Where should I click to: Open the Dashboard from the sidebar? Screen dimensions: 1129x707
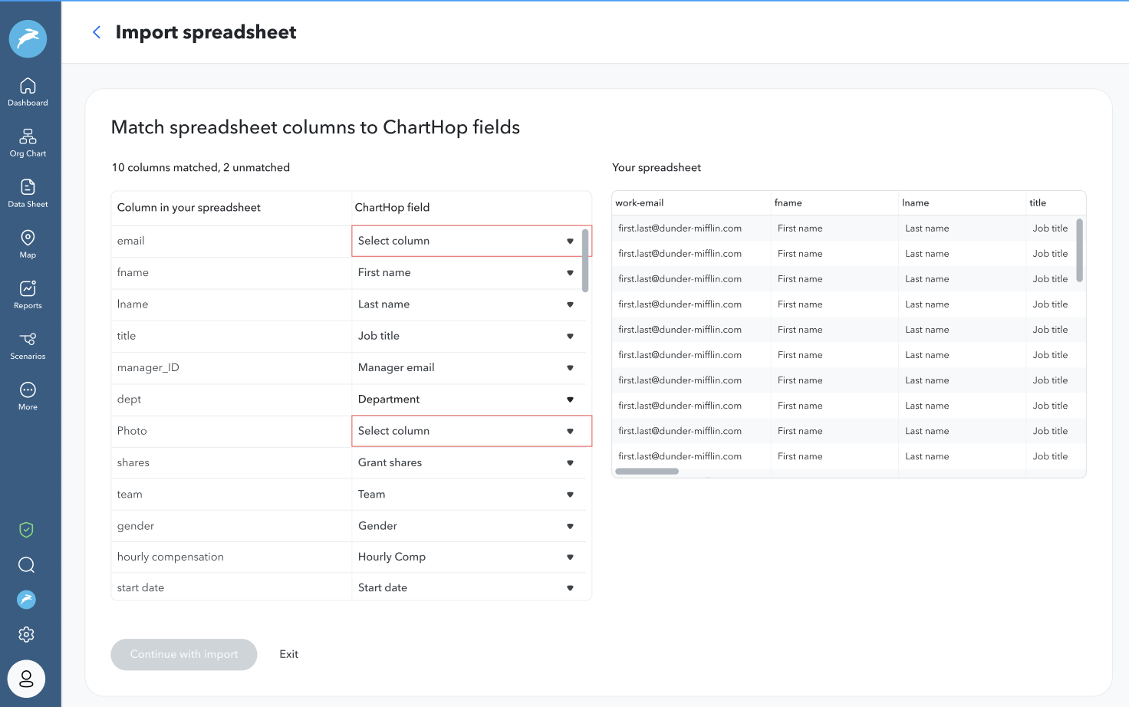(28, 90)
